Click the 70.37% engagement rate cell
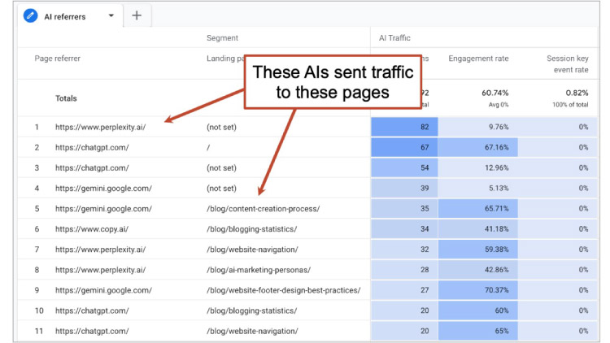Screen dimensions: 610x343 (x=477, y=290)
